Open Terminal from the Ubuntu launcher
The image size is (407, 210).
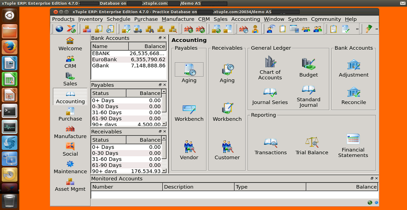[9, 111]
